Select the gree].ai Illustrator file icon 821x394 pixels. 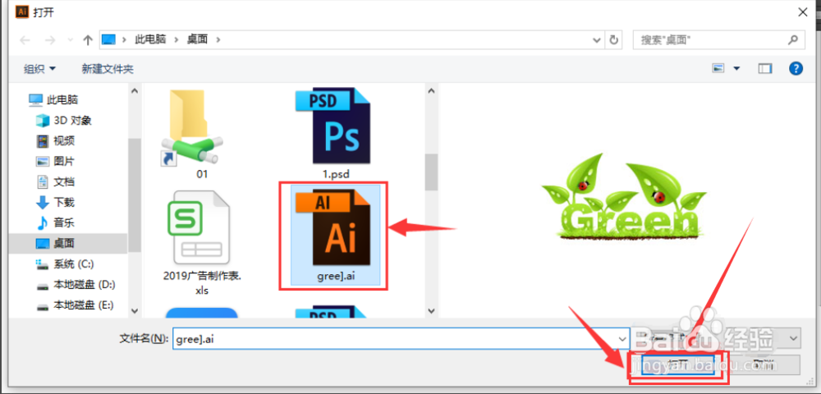click(x=333, y=227)
